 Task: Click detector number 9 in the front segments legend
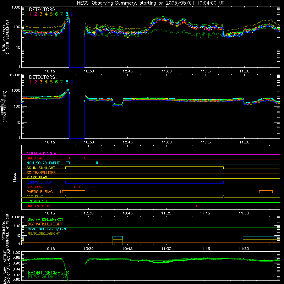tap(72, 14)
